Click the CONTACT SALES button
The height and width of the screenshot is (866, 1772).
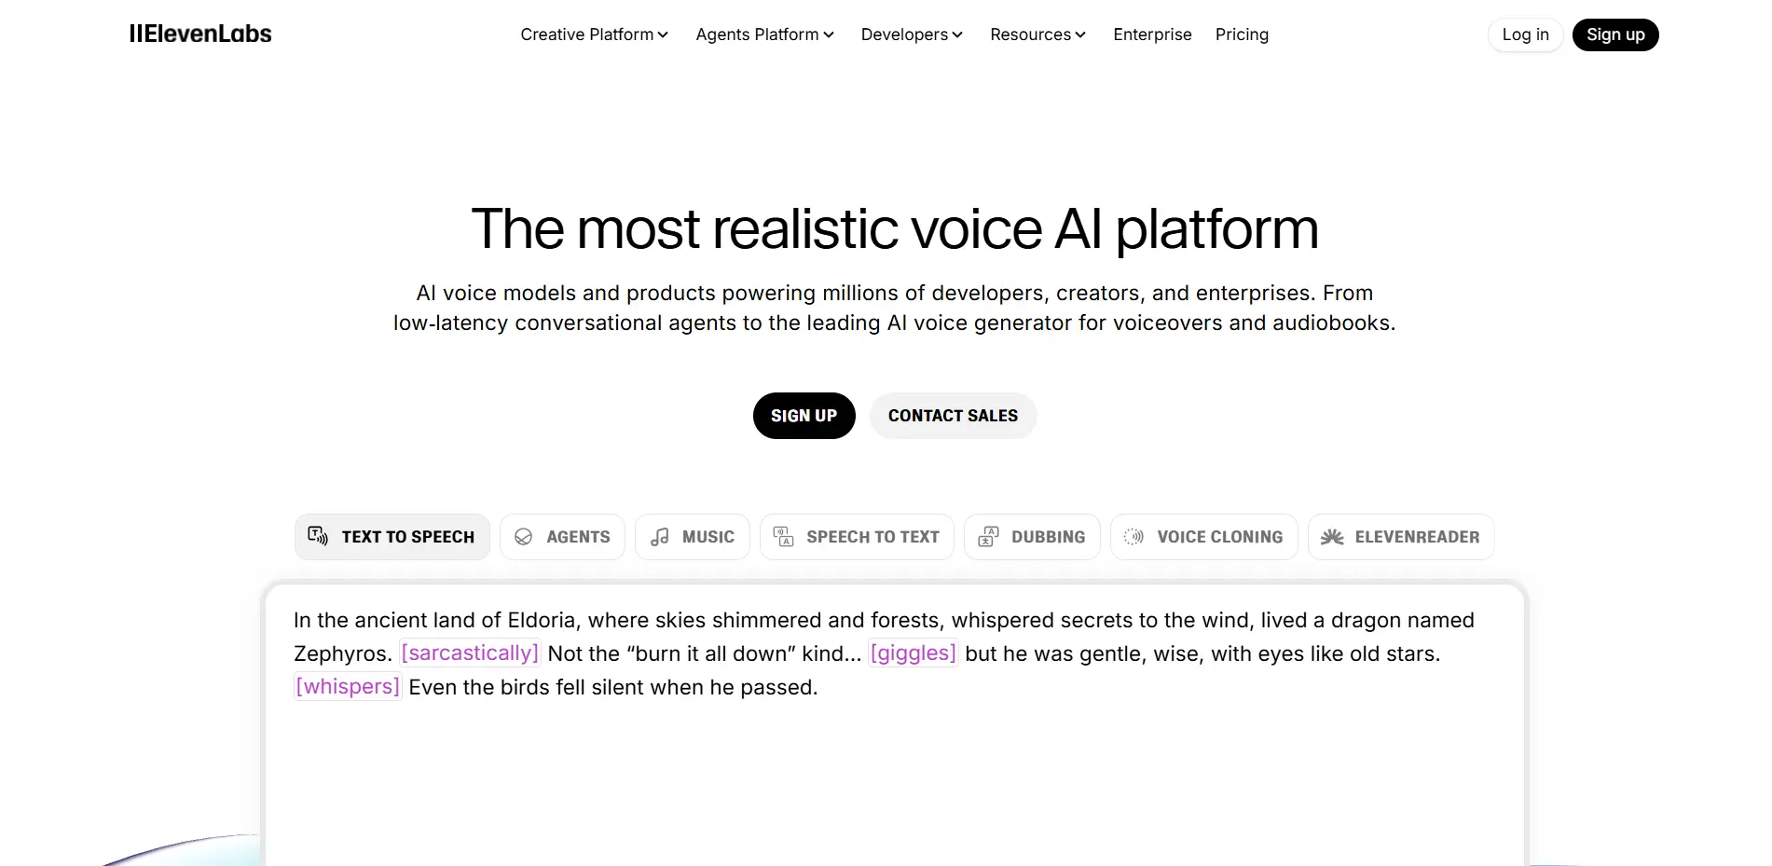click(953, 416)
